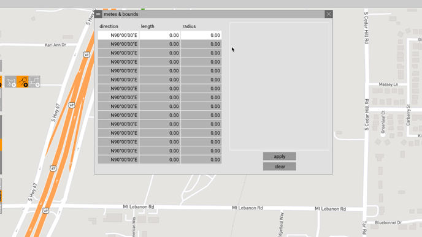This screenshot has width=422, height=237.
Task: Select the last row's direction cell
Action: [x=118, y=160]
